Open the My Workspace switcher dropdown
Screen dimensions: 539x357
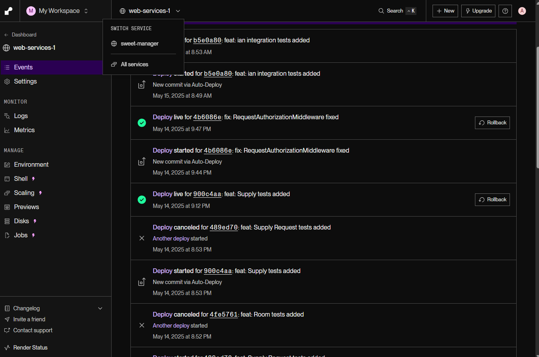click(57, 11)
